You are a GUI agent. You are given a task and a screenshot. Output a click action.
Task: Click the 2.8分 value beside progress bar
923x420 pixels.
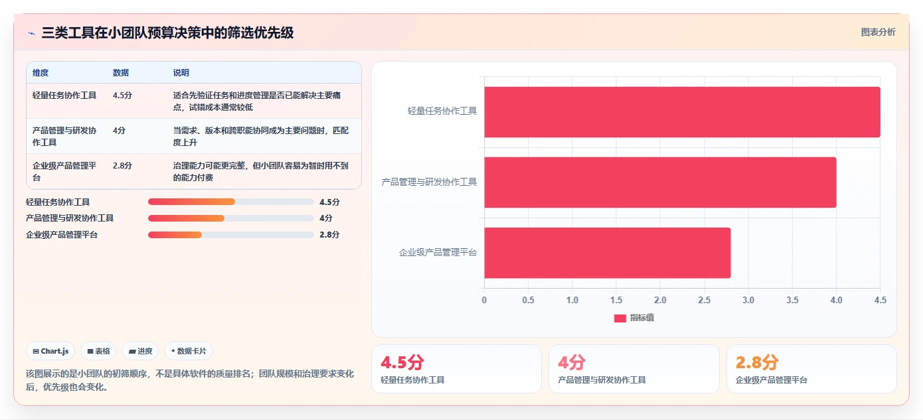[x=329, y=235]
